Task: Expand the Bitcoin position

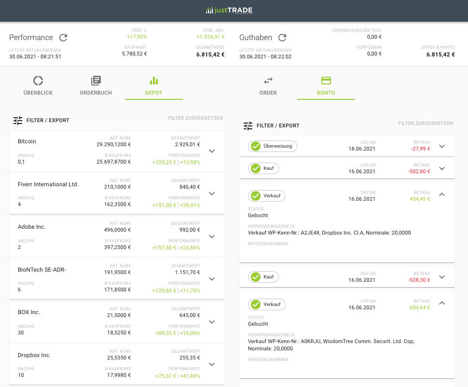Action: point(212,151)
